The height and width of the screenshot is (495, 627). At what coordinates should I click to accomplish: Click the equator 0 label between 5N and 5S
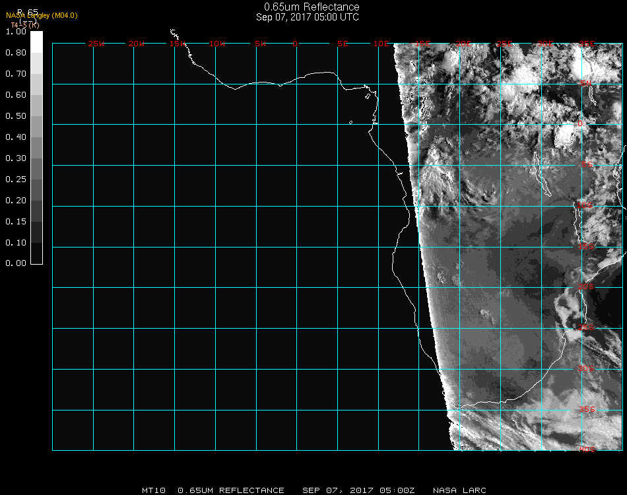tap(580, 123)
